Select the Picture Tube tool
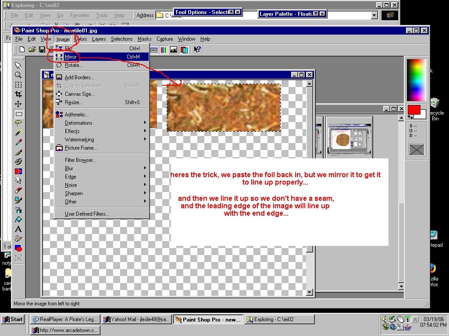 [18, 200]
